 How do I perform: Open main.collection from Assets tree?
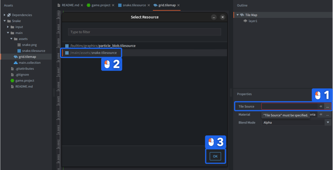(29, 63)
